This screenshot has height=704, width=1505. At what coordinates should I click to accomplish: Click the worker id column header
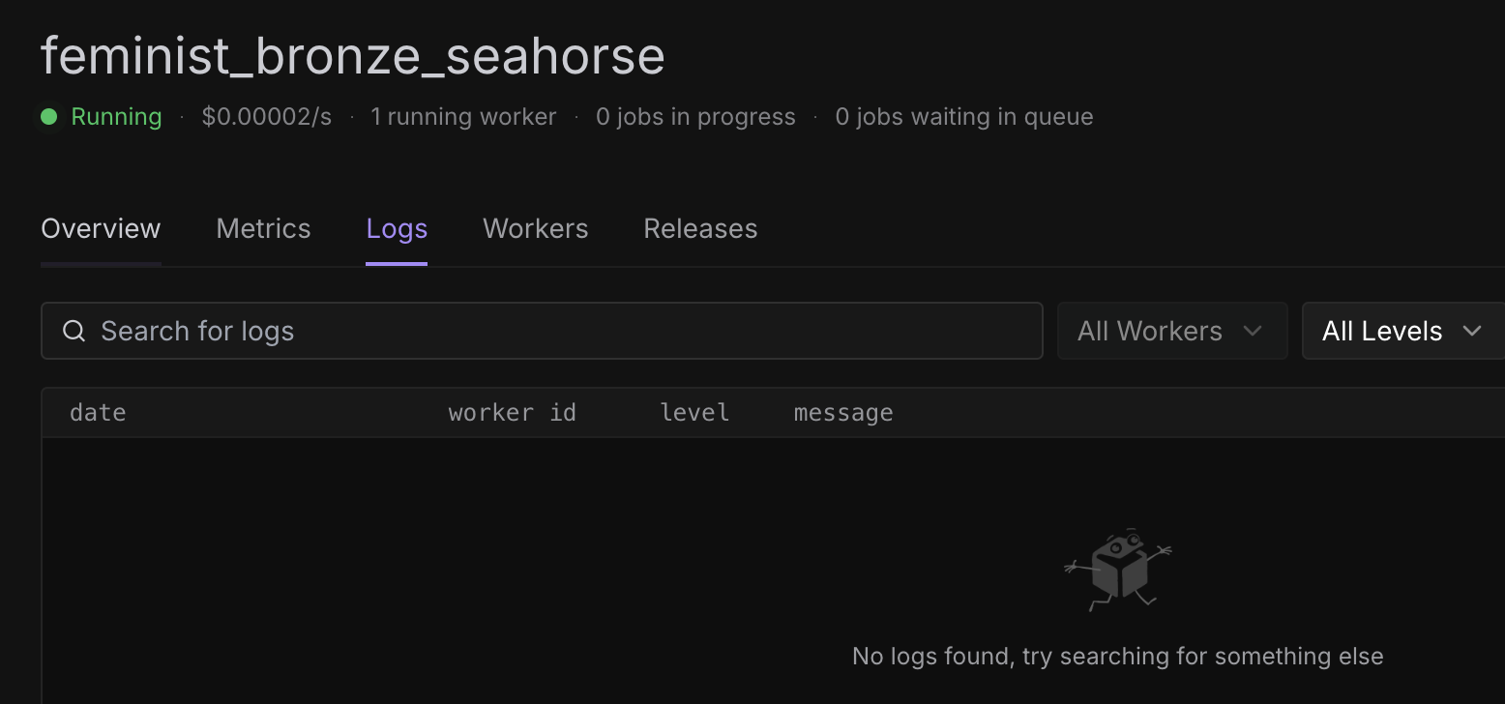(512, 413)
